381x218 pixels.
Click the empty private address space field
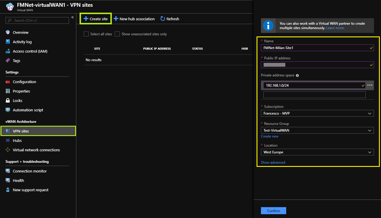tap(314, 95)
